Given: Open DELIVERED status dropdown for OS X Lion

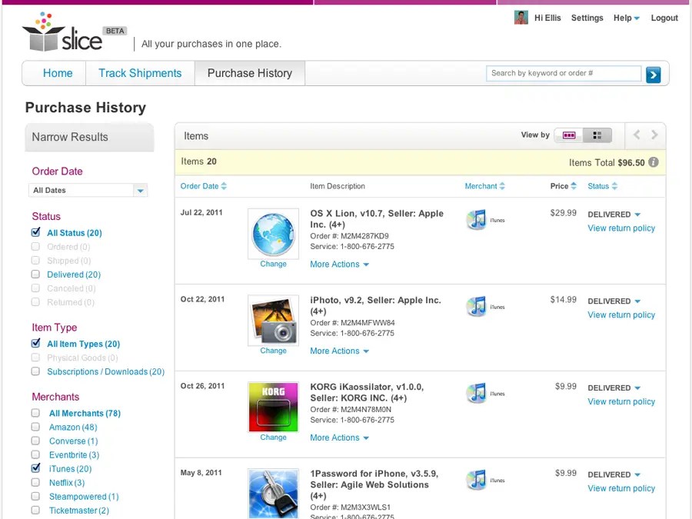Looking at the screenshot, I should (614, 215).
